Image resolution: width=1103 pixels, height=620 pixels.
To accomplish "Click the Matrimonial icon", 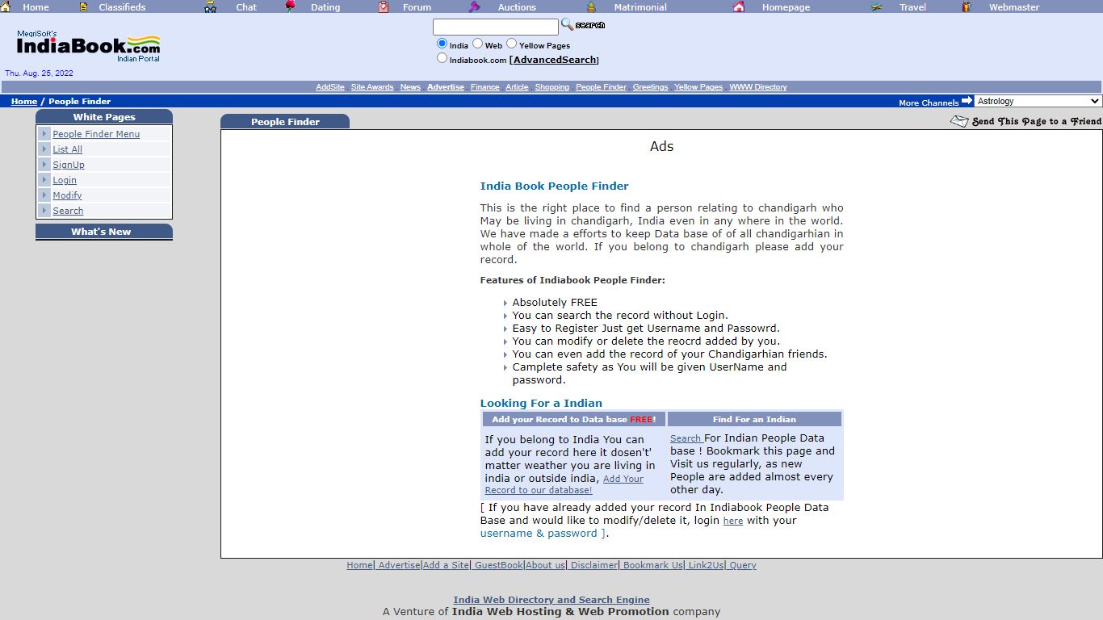I will [591, 6].
